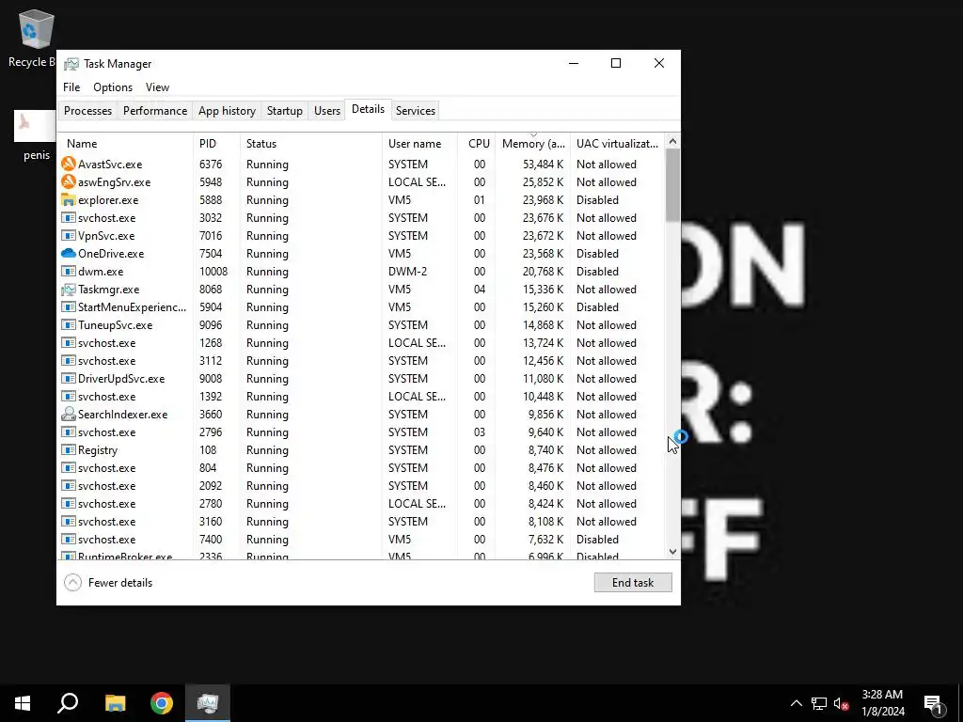Click memory value 53,484 K

tap(543, 165)
